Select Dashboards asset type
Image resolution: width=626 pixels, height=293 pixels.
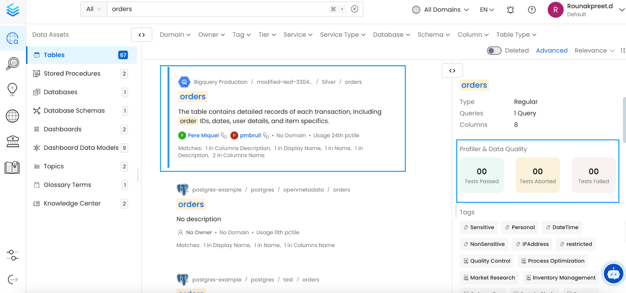pos(82,129)
